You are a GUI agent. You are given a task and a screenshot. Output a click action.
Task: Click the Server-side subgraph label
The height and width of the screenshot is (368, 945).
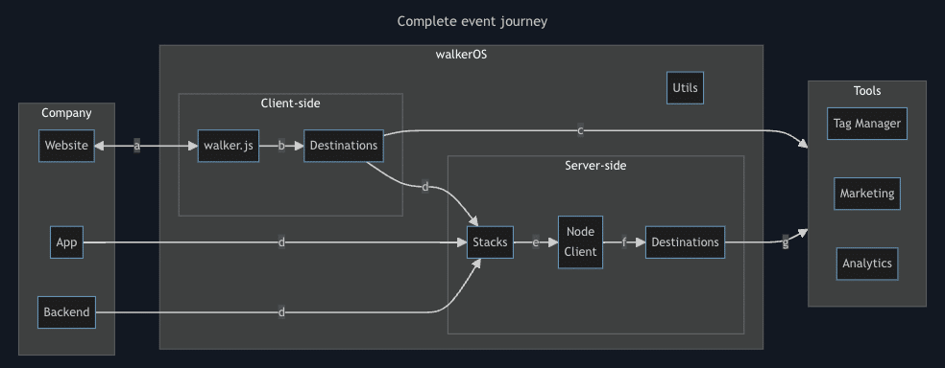coord(595,166)
